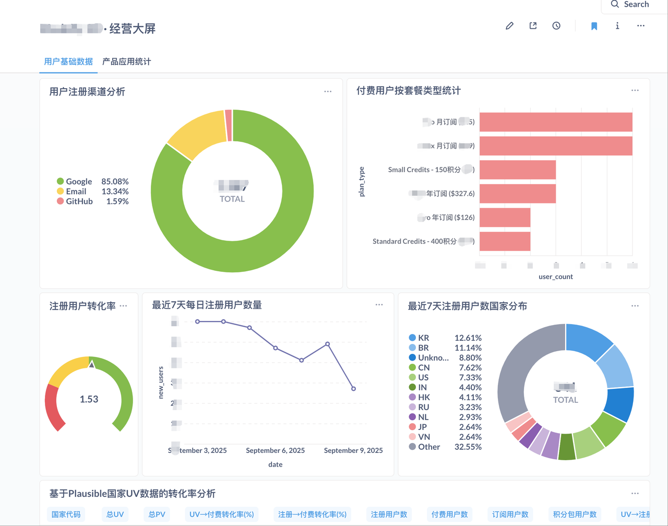Sort by the 国家代码 column header

point(66,514)
